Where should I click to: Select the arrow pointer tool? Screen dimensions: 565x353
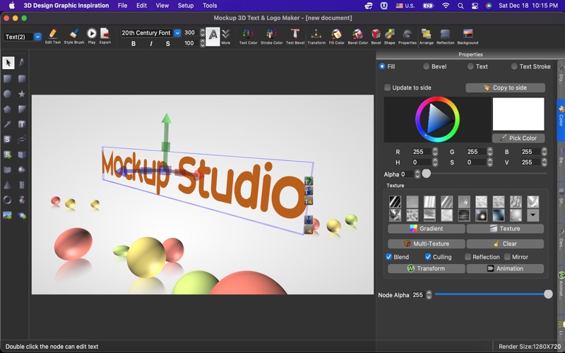pyautogui.click(x=8, y=63)
